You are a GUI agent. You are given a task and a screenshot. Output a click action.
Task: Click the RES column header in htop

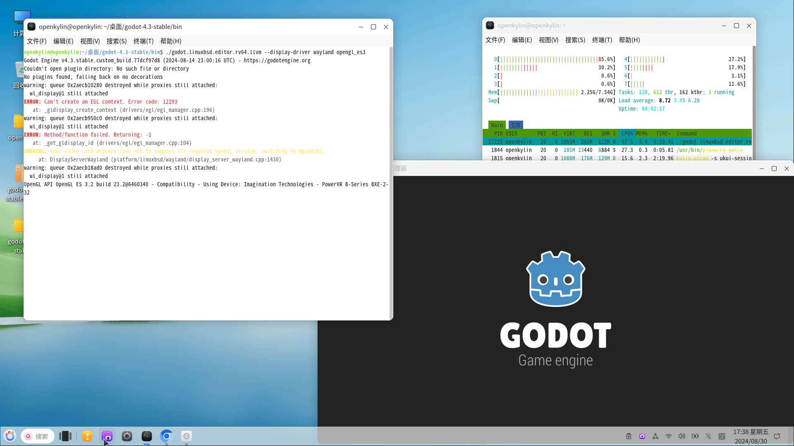pyautogui.click(x=588, y=133)
